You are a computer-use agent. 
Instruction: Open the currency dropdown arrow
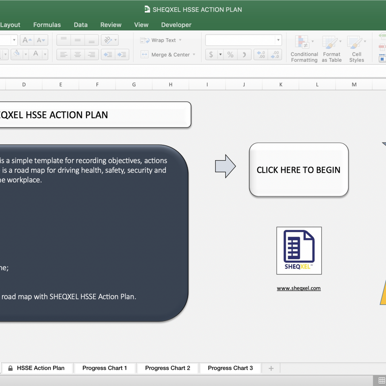point(220,54)
